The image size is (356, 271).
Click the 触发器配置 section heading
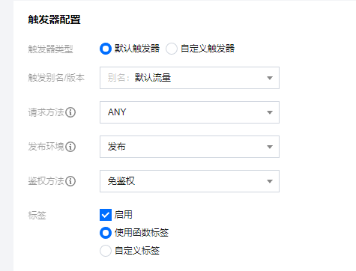pos(54,19)
